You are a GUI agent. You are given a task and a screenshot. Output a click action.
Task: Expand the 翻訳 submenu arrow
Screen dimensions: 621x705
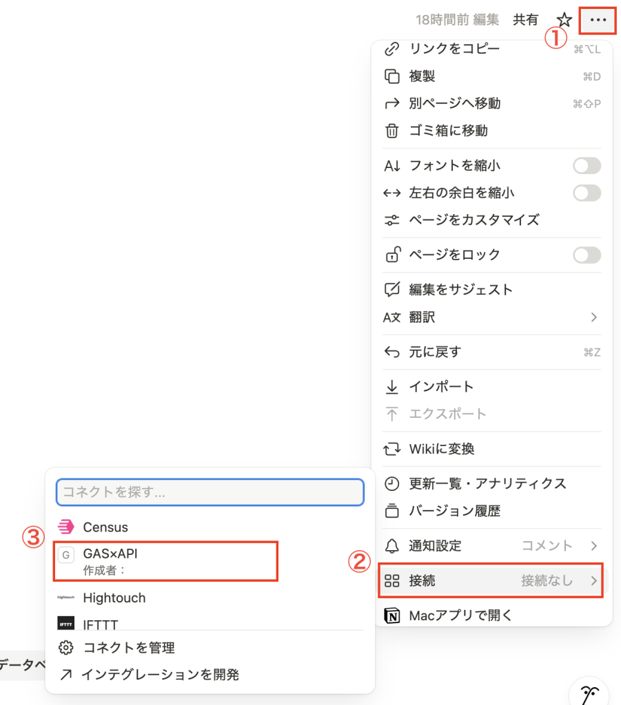click(593, 317)
